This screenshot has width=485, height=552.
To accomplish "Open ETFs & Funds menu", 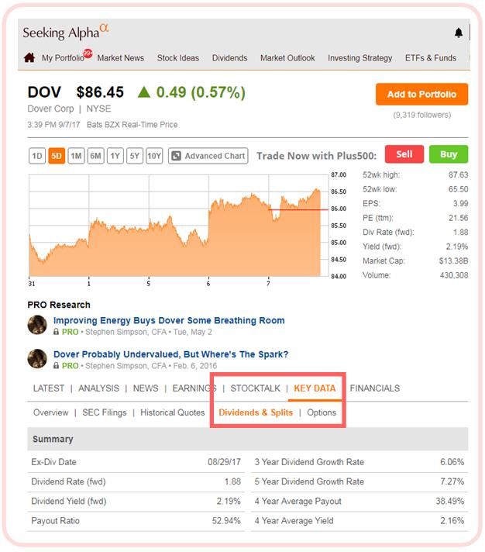I will (x=431, y=57).
